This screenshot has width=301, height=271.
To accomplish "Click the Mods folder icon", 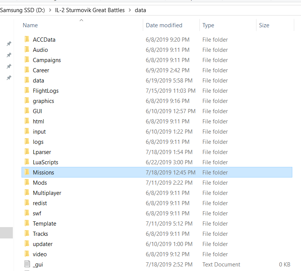I will (x=27, y=182).
